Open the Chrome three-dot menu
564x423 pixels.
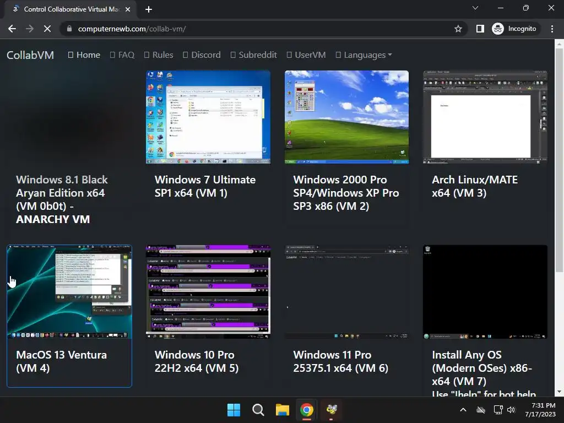[552, 29]
